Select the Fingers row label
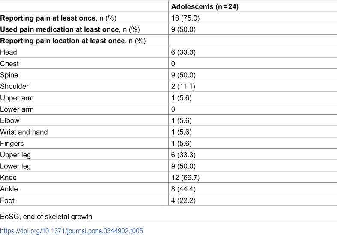This screenshot has width=337, height=235. [x=12, y=144]
